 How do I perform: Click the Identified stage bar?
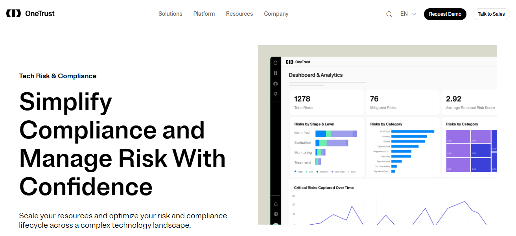coord(336,134)
